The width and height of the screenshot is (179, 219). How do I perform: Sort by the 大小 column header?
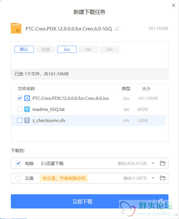tap(146, 88)
